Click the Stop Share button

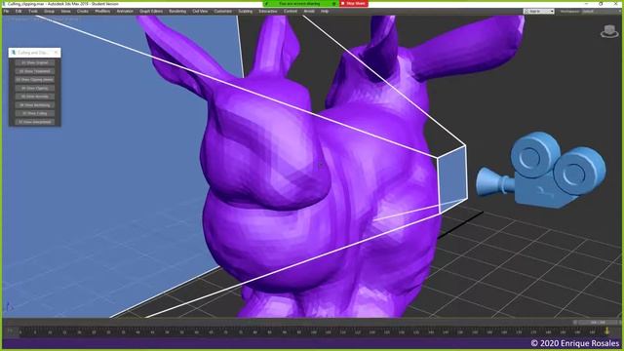point(353,3)
